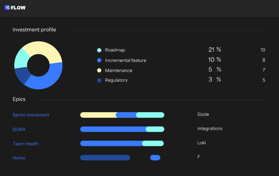The width and height of the screenshot is (279, 176).
Task: Click the Flow logo icon
Action: point(7,8)
